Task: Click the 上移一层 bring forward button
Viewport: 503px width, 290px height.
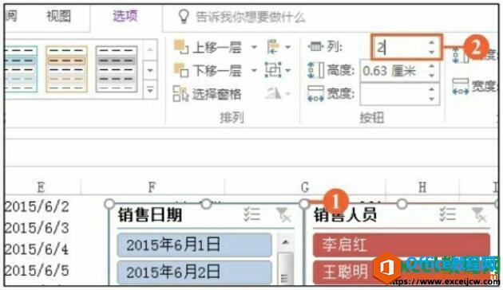Action: click(208, 48)
